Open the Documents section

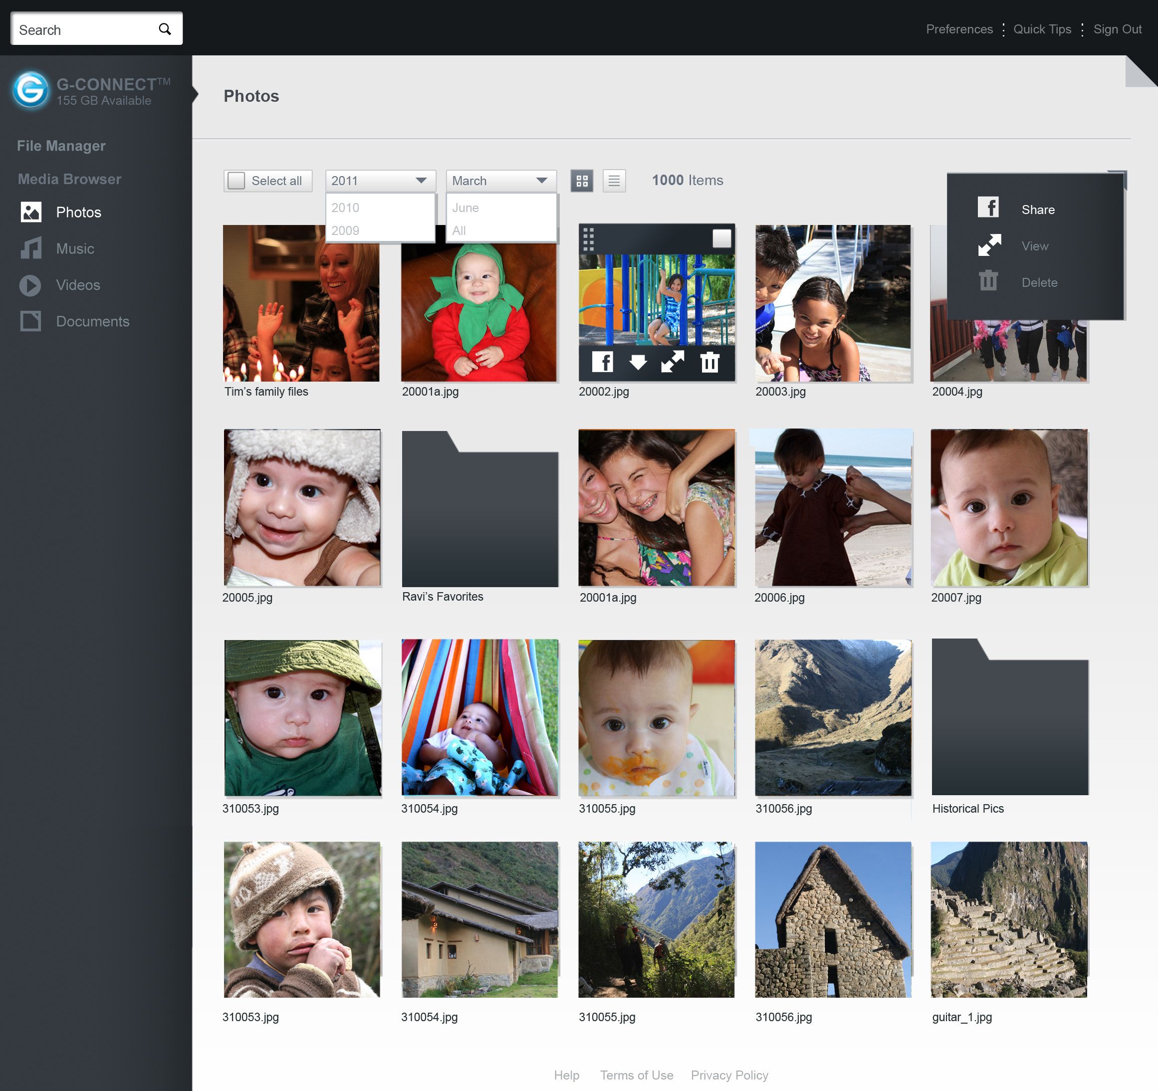pos(93,322)
